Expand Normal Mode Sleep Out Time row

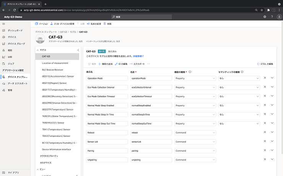click(272, 123)
